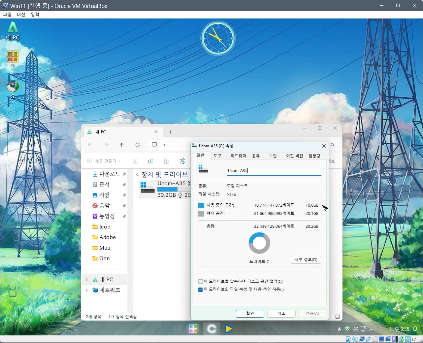Image resolution: width=423 pixels, height=343 pixels.
Task: Click the drive label field Ucom-A35
Action: [x=274, y=171]
